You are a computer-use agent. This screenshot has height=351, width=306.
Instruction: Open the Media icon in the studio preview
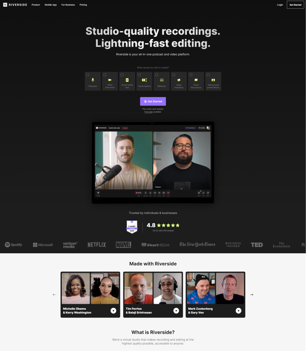[x=208, y=193]
